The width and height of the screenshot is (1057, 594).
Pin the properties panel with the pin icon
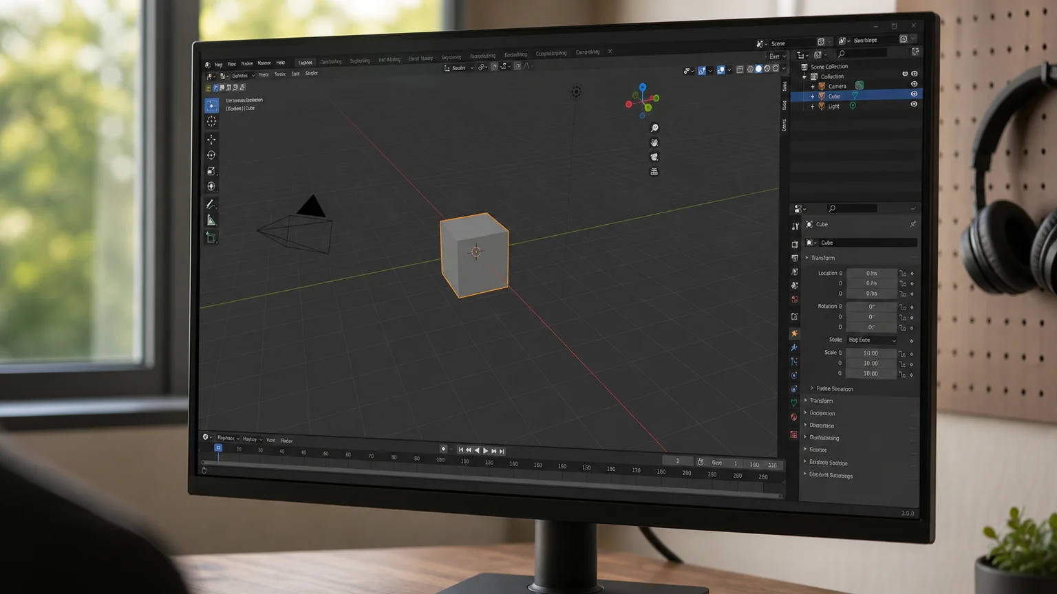pyautogui.click(x=913, y=224)
